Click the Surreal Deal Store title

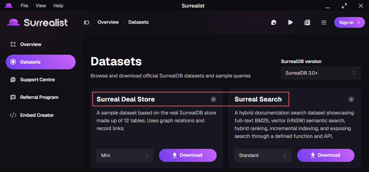(126, 99)
